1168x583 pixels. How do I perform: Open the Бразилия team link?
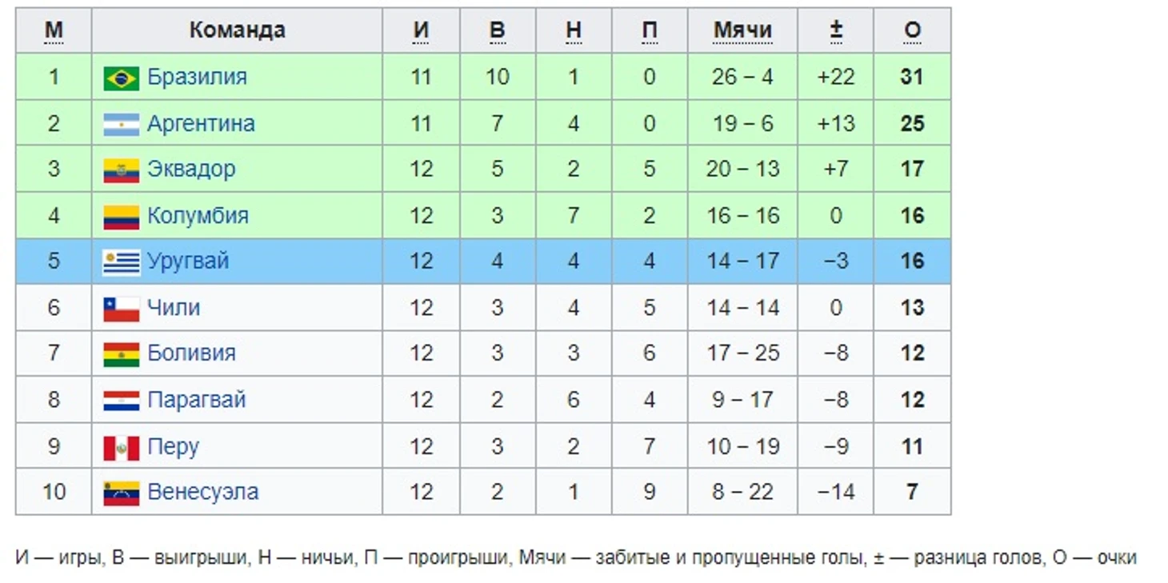click(x=197, y=78)
